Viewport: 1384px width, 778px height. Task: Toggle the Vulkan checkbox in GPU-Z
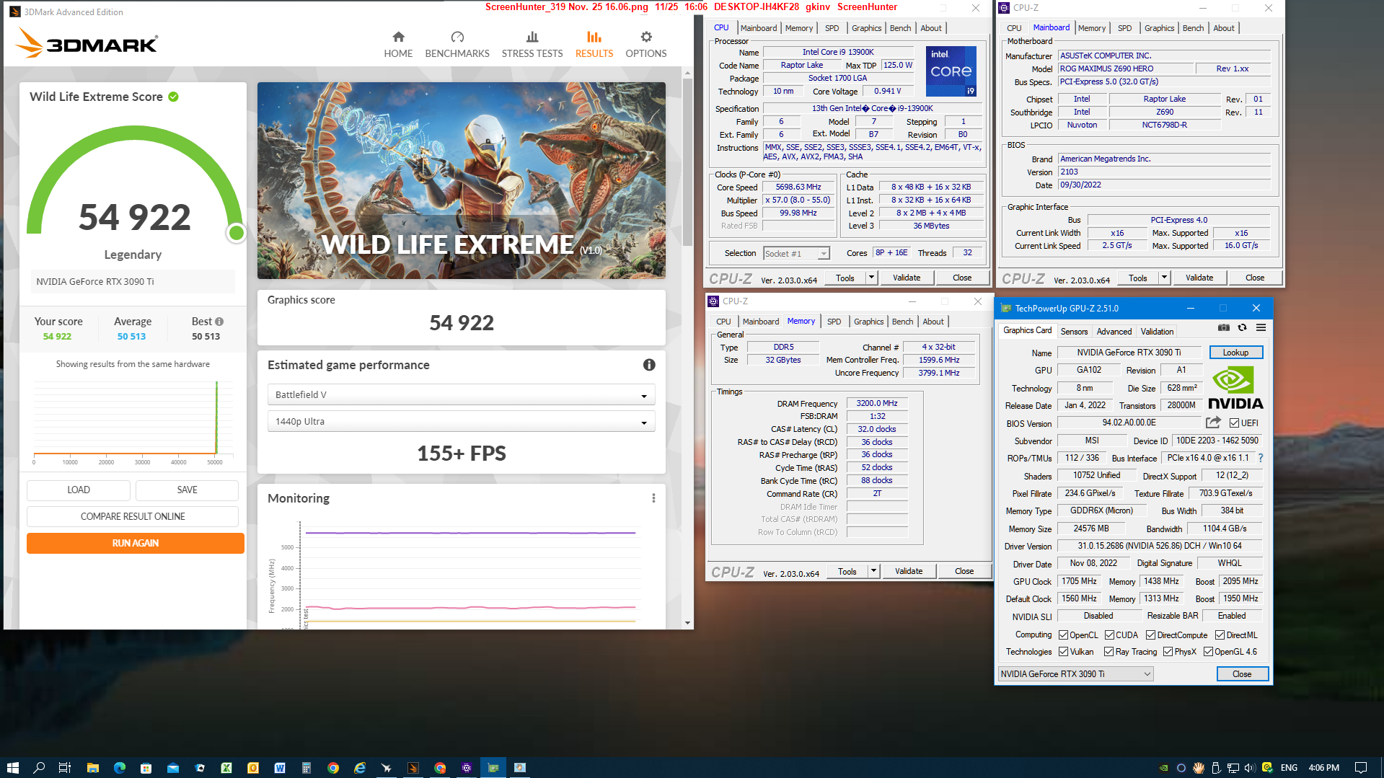[1063, 652]
